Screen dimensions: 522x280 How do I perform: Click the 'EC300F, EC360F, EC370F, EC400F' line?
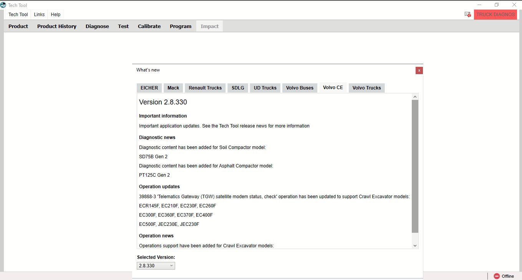pos(176,215)
